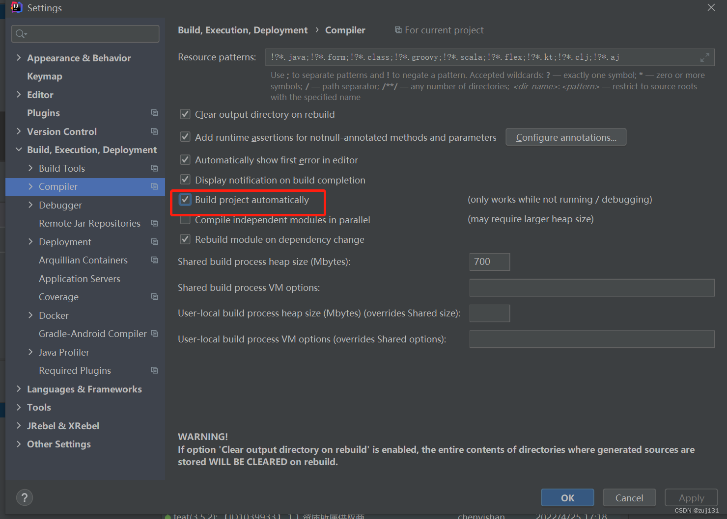Click Build, Execution, Deployment breadcrumb
This screenshot has height=519, width=727.
[x=243, y=30]
